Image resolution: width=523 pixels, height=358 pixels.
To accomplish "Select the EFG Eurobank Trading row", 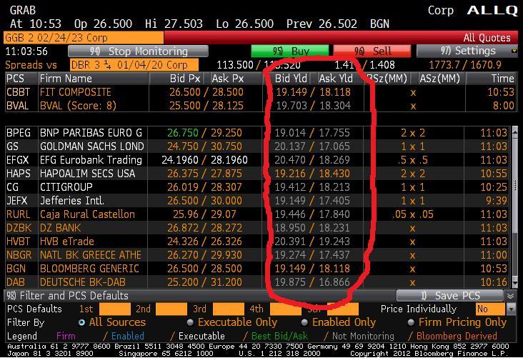I will click(x=258, y=160).
